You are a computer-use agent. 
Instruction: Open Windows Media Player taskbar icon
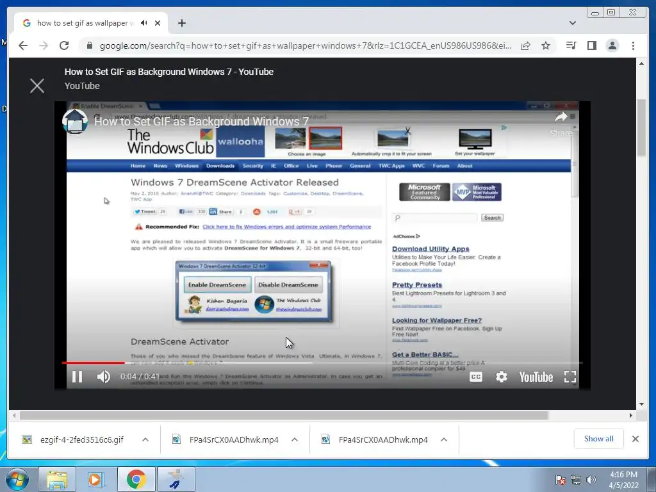(95, 479)
